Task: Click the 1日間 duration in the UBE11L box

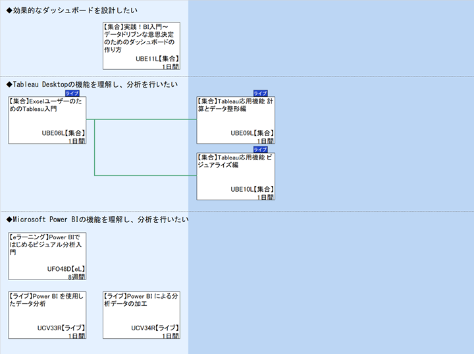Action: (171, 67)
